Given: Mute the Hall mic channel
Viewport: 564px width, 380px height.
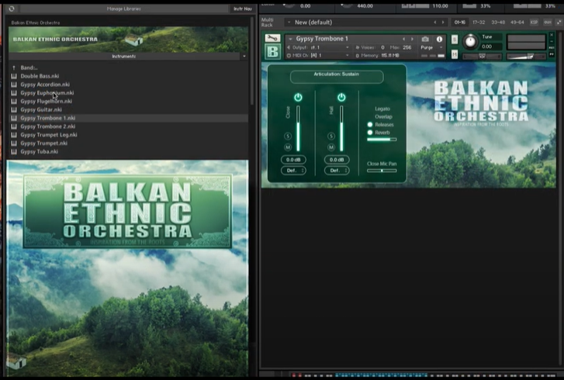Looking at the screenshot, I should 331,147.
